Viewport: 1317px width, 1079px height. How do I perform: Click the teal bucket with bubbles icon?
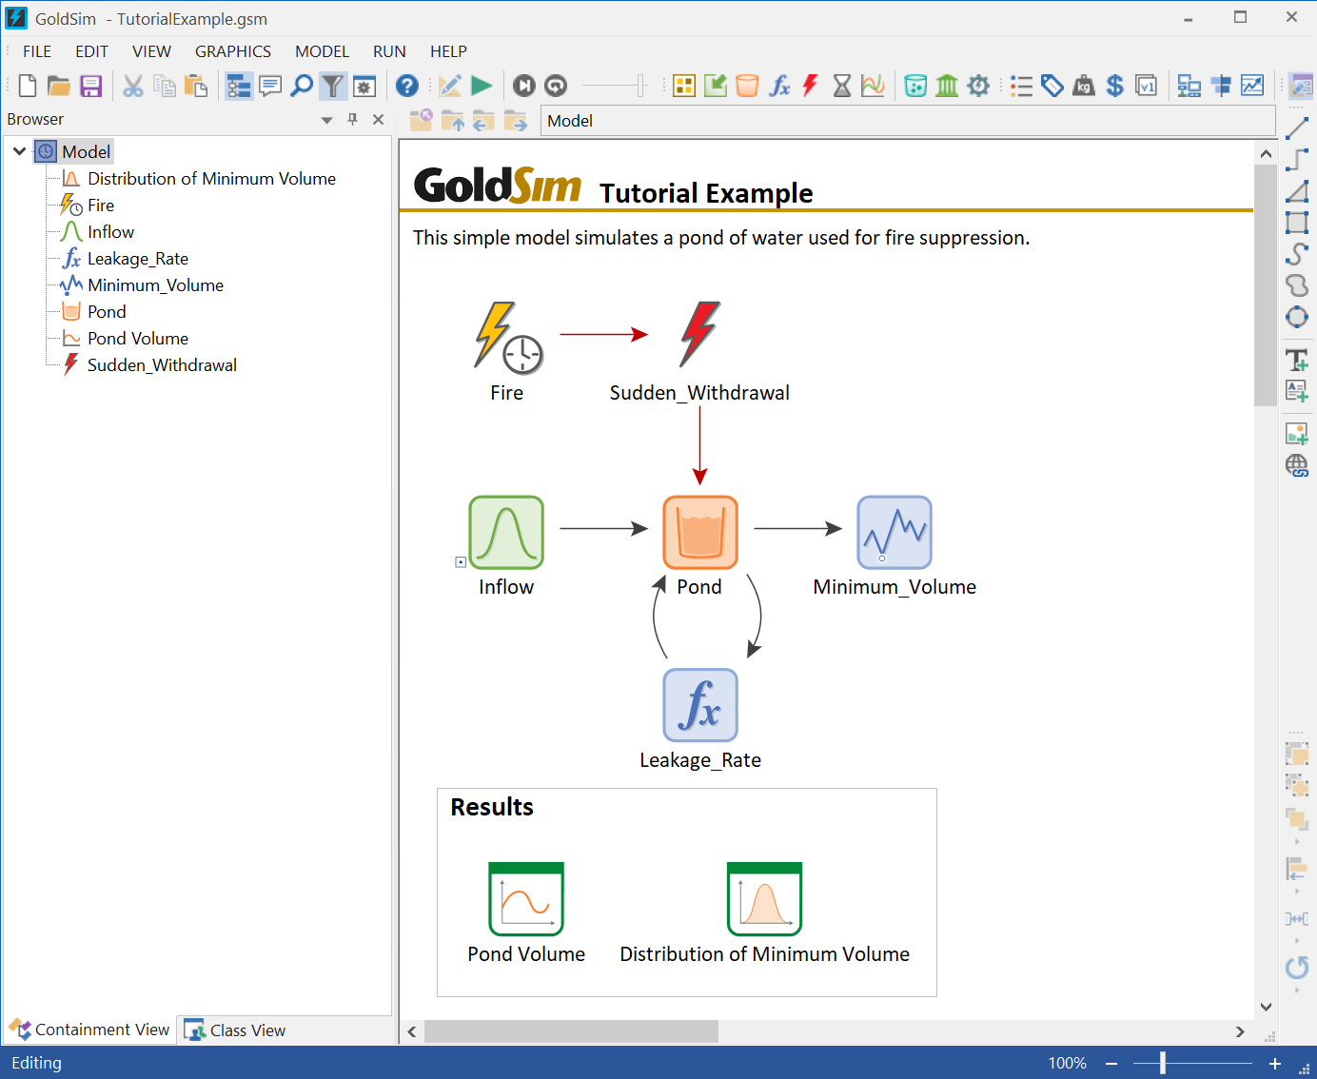915,86
